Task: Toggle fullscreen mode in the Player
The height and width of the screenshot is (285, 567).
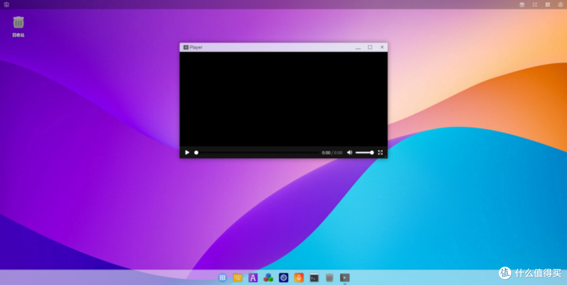Action: pyautogui.click(x=381, y=152)
